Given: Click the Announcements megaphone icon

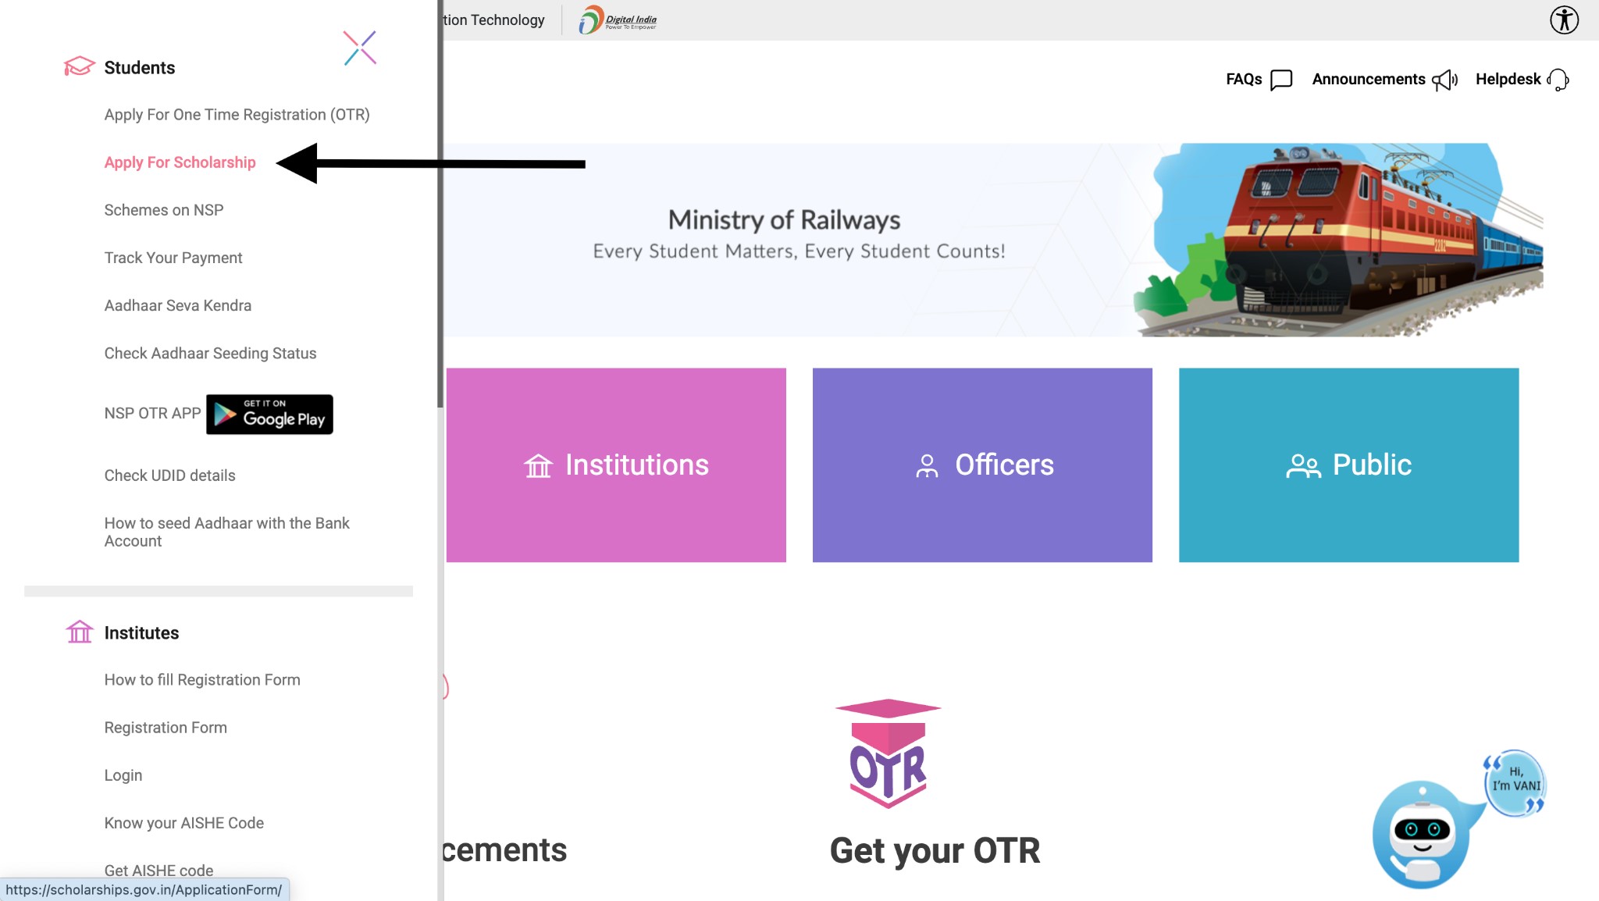Looking at the screenshot, I should click(1444, 80).
